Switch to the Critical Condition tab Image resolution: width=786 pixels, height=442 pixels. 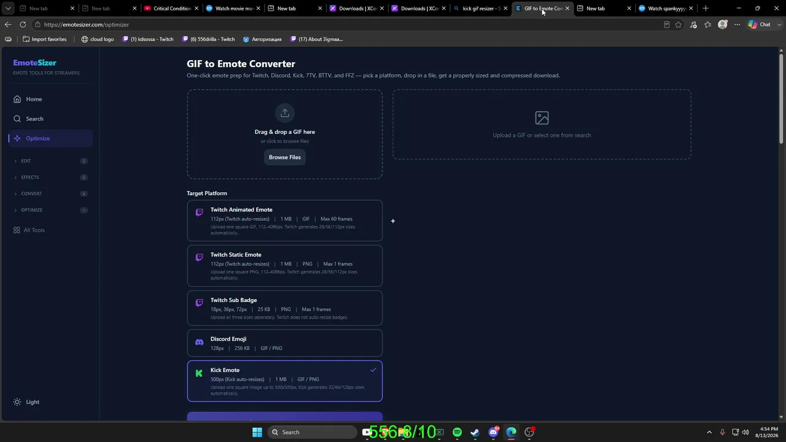click(x=171, y=9)
